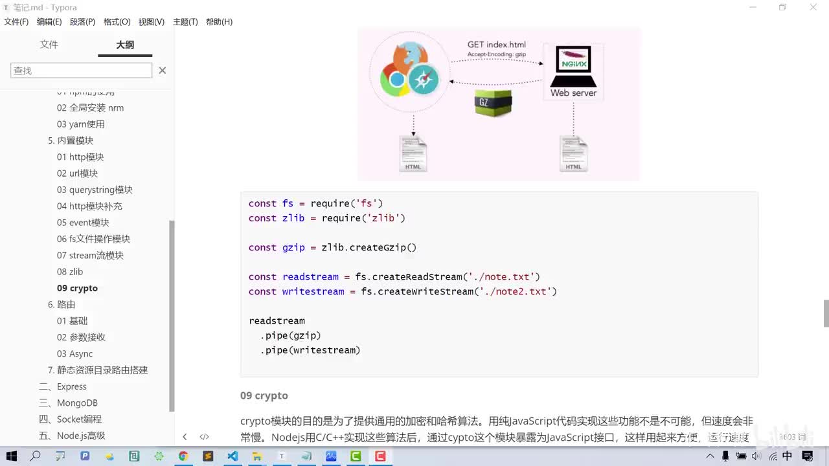
Task: Open the green Camtasia icon in the taskbar
Action: point(356,456)
